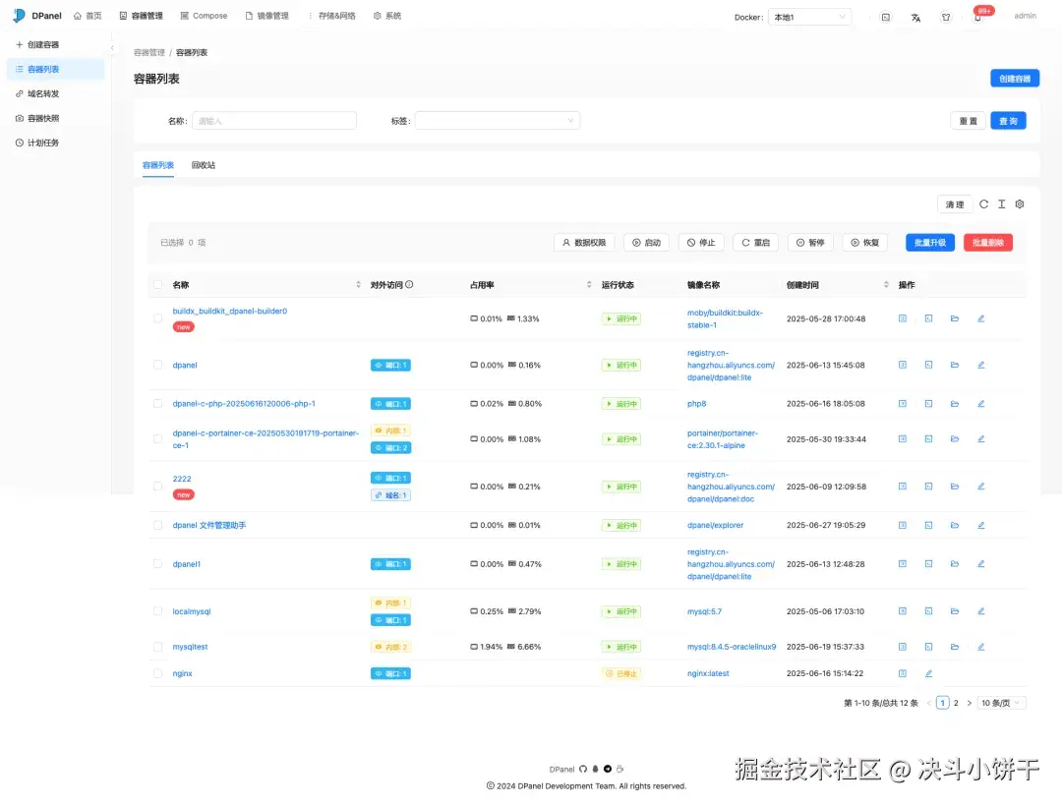Click the DPanel logo
1062x805 pixels.
coord(37,16)
